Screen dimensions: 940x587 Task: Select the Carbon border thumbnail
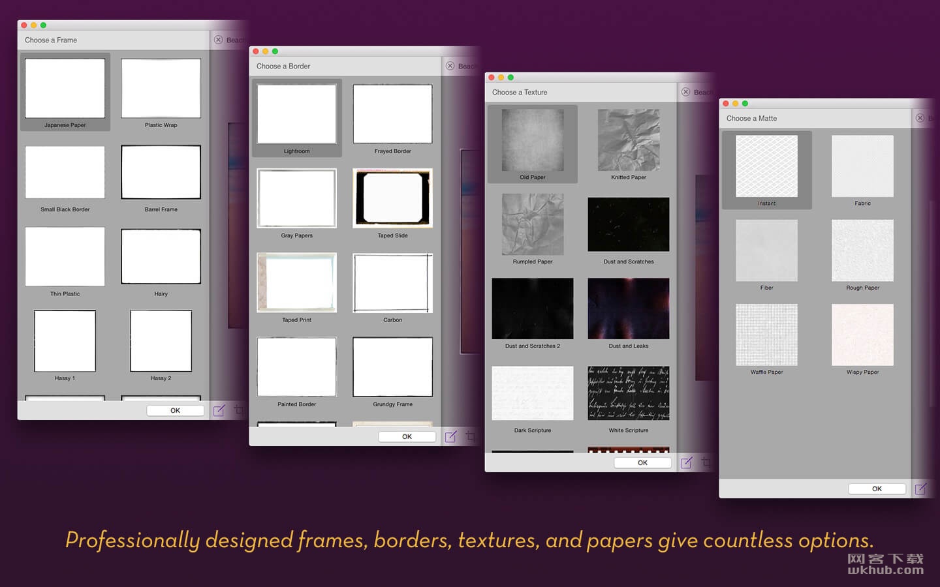[x=392, y=282]
